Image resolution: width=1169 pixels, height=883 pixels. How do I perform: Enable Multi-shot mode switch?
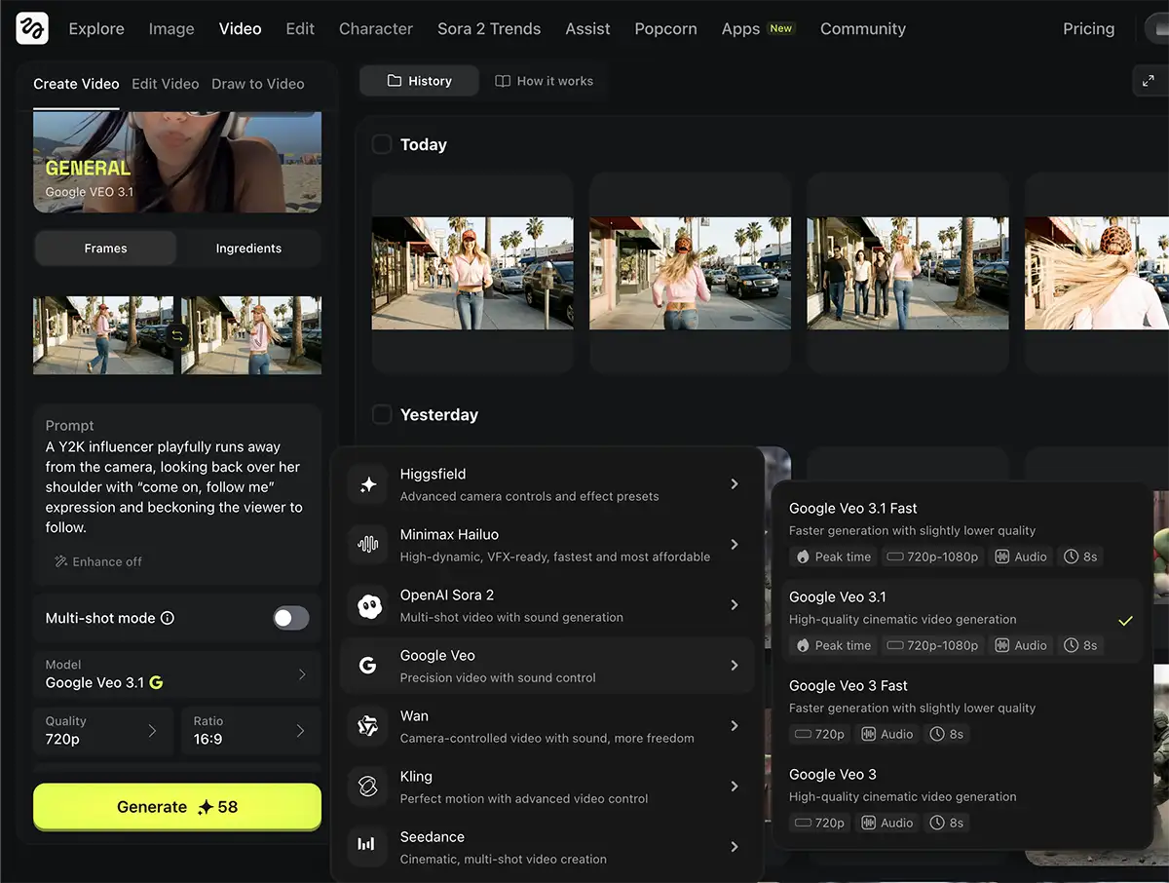coord(290,618)
